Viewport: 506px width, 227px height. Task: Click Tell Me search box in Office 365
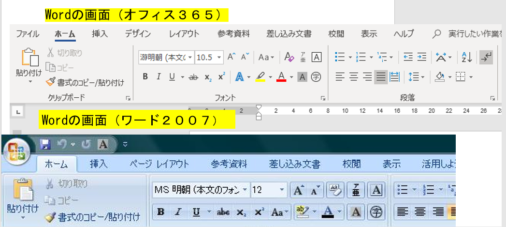coord(467,33)
